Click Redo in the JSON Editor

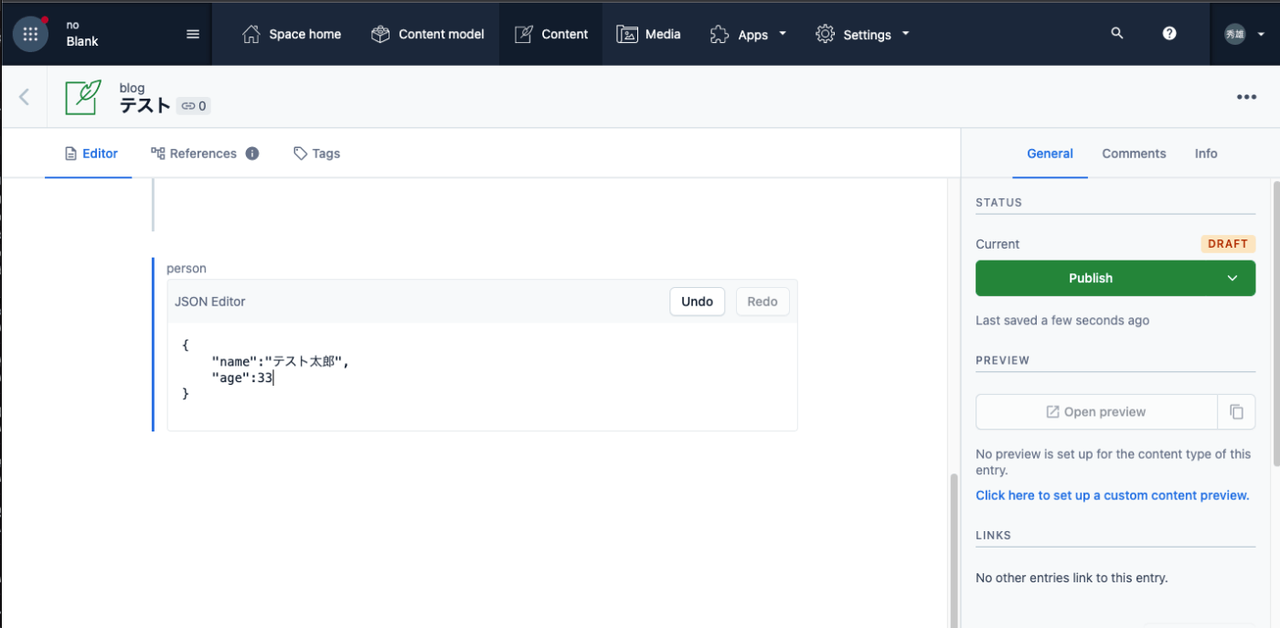point(763,302)
